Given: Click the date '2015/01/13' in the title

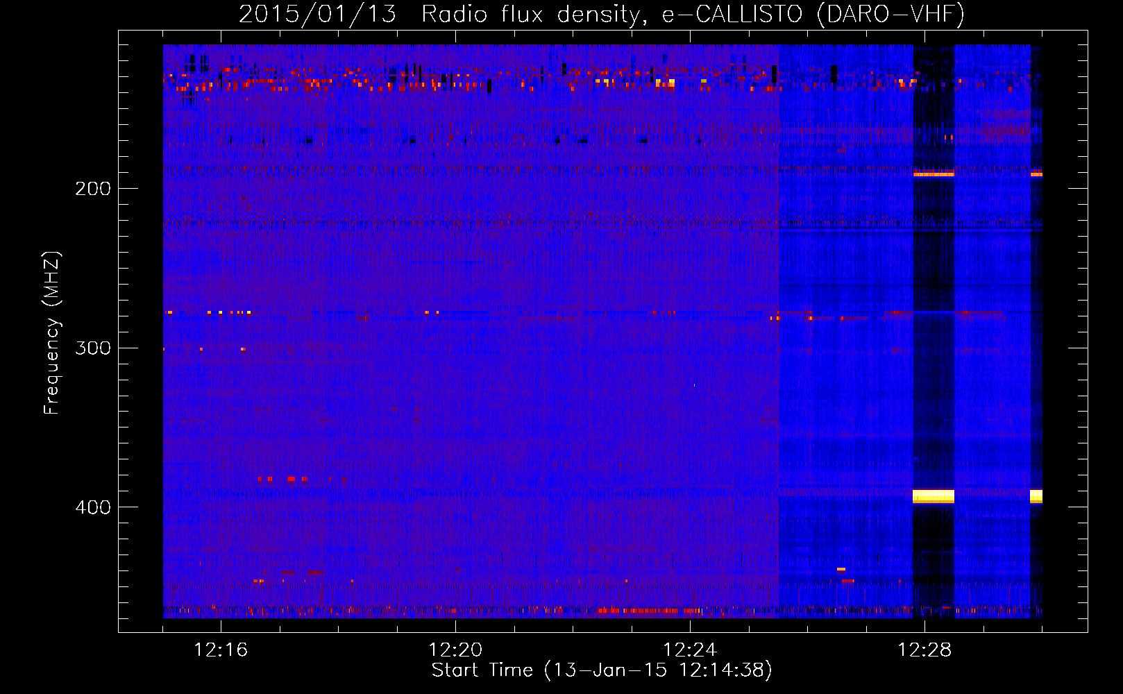Looking at the screenshot, I should pyautogui.click(x=317, y=14).
